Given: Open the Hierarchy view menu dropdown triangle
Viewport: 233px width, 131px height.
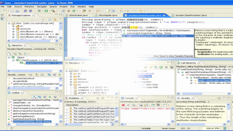Looking at the screenshot, I should tap(60, 49).
